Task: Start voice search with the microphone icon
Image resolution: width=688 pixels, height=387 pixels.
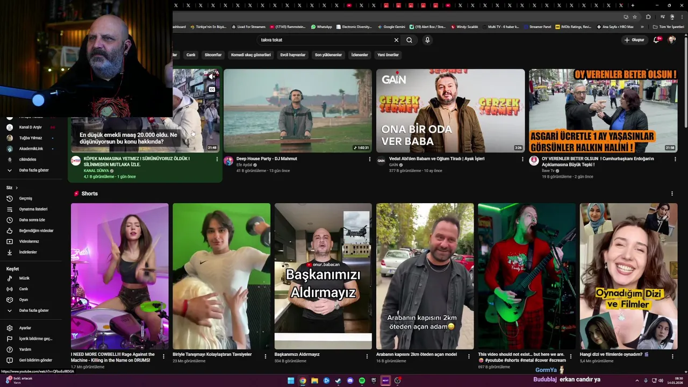Action: pos(427,40)
